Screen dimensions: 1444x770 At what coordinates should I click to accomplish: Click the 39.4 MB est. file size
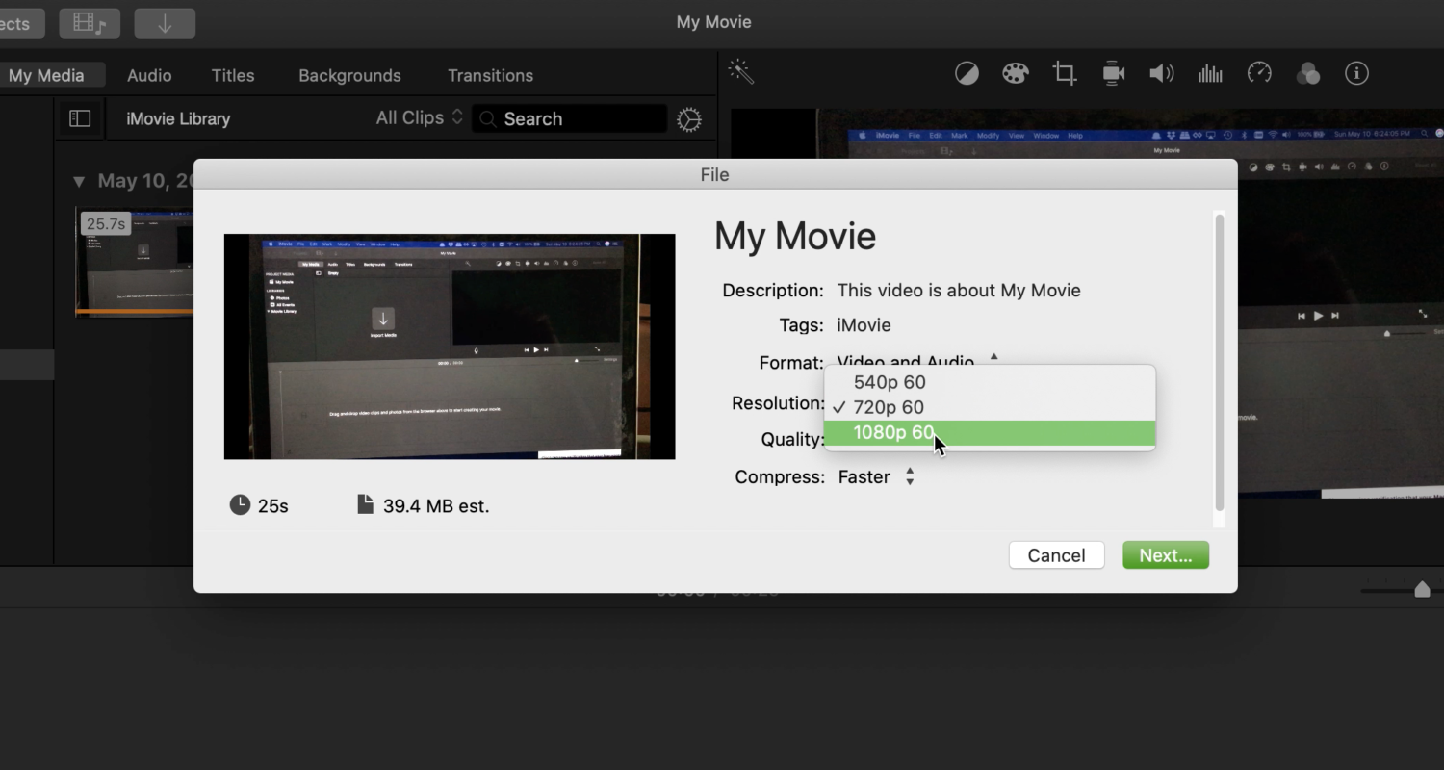click(436, 505)
